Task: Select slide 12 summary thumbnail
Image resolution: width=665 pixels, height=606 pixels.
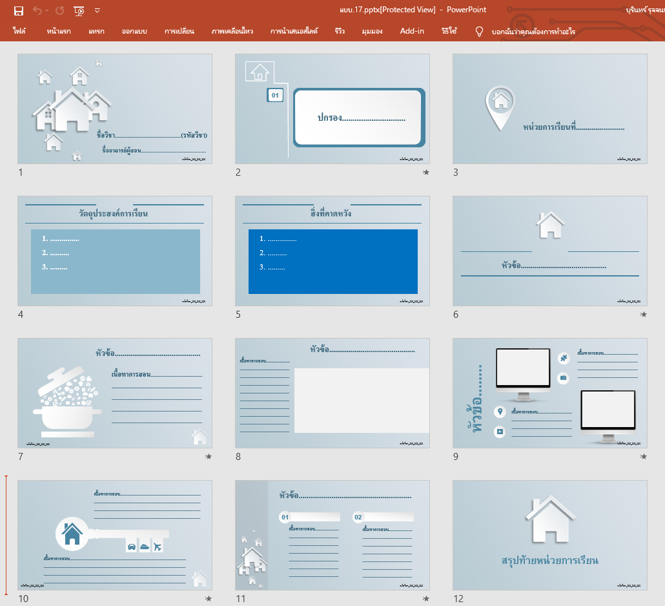Action: (549, 535)
